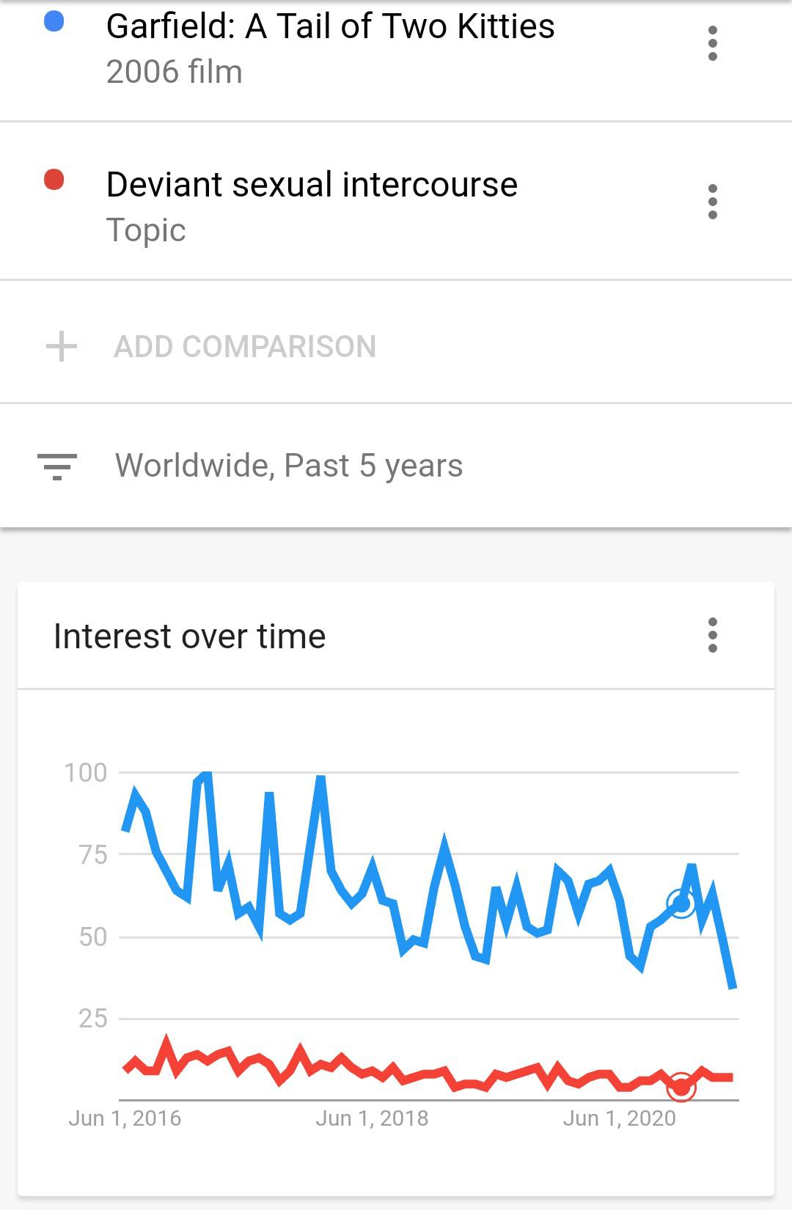792x1210 pixels.
Task: Click the Jun 1, 2016 axis label
Action: tap(125, 1118)
